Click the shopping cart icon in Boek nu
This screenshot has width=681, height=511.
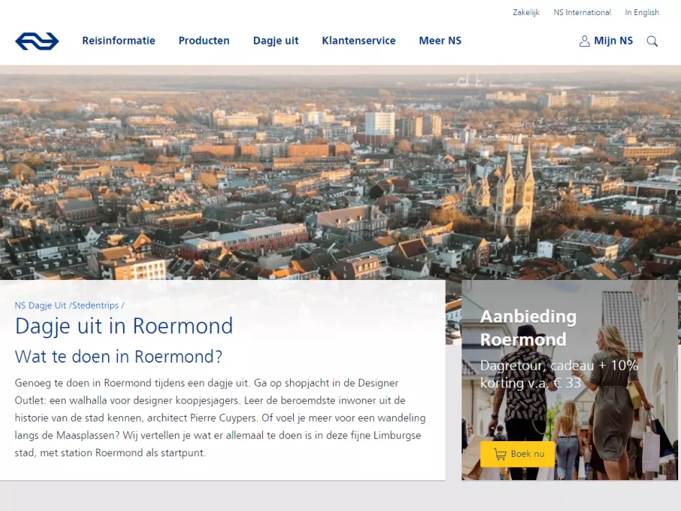[x=500, y=454]
